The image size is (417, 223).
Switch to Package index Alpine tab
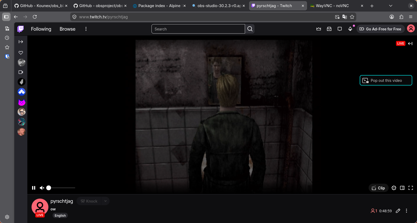159,6
